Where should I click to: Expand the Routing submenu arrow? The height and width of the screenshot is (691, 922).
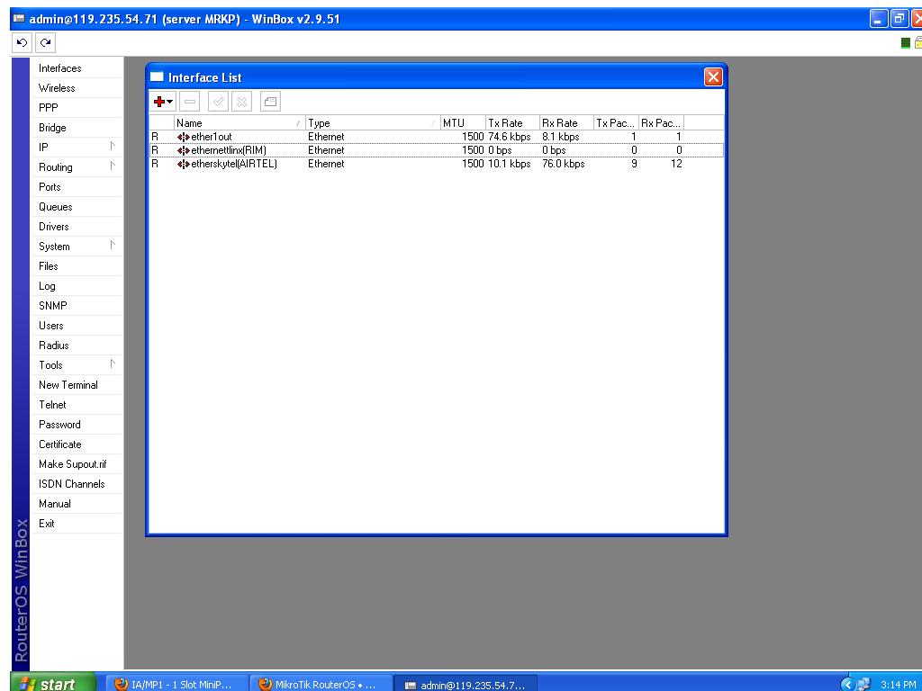point(113,166)
